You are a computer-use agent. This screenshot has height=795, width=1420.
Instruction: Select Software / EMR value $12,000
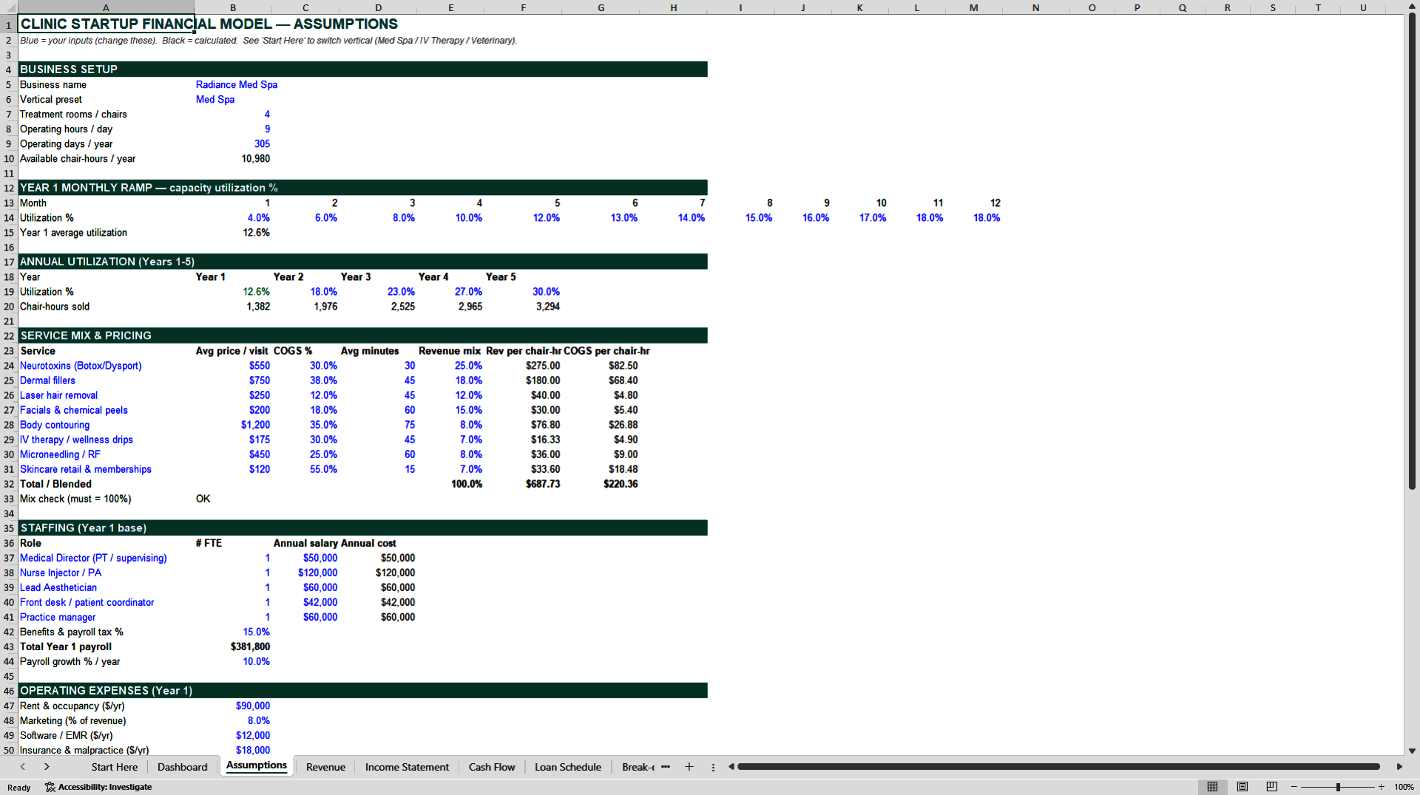point(233,735)
